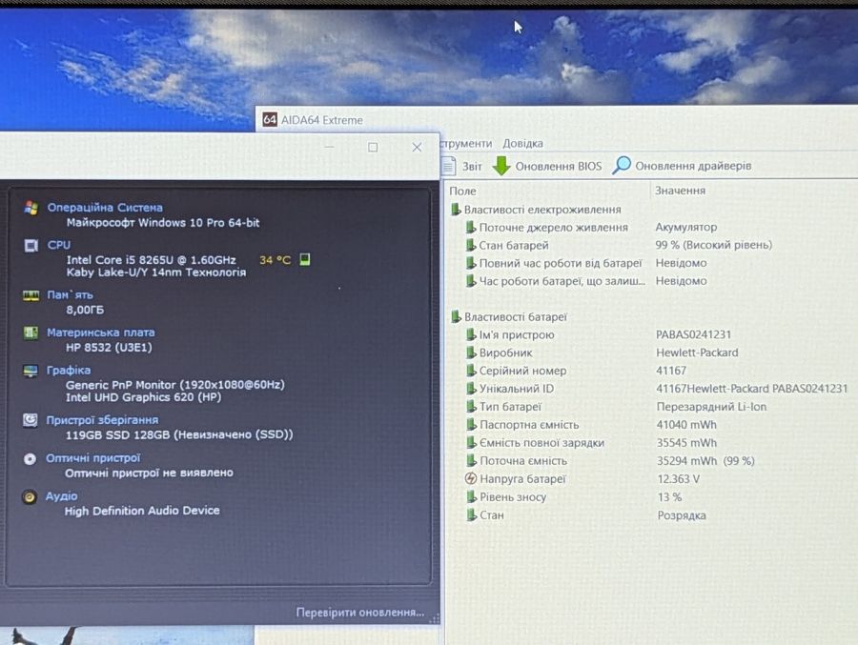This screenshot has height=645, width=858.
Task: Click the green arrow Оновлення BIOS icon
Action: 501,166
